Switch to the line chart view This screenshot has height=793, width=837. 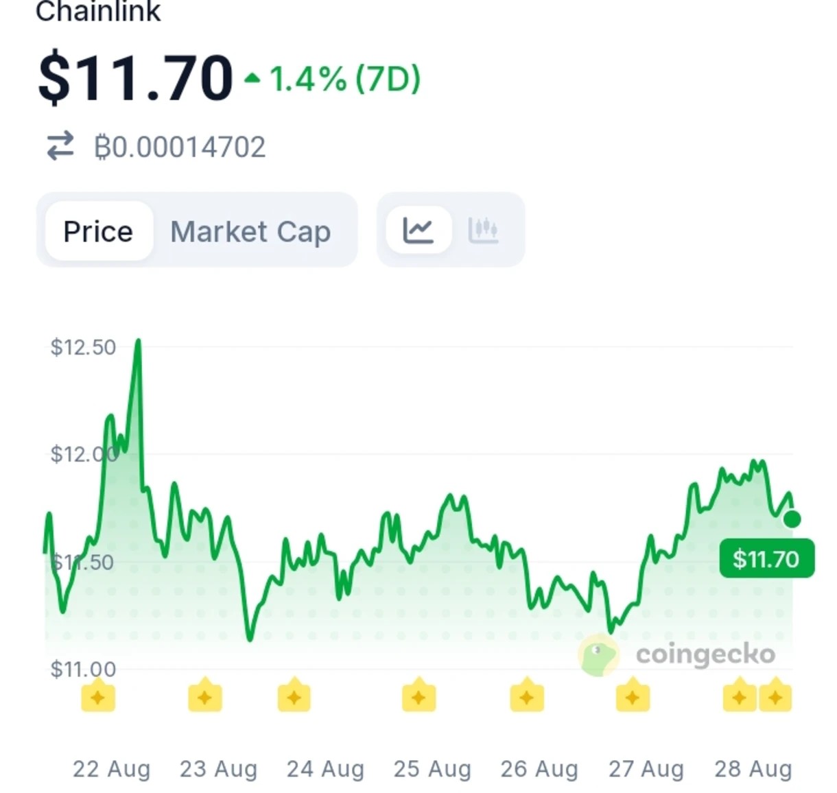tap(418, 230)
